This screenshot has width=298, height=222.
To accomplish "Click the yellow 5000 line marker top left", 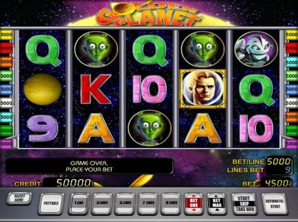I will (6, 35).
